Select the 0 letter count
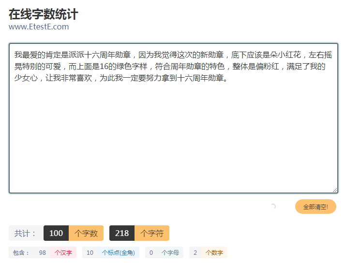 pyautogui.click(x=151, y=252)
